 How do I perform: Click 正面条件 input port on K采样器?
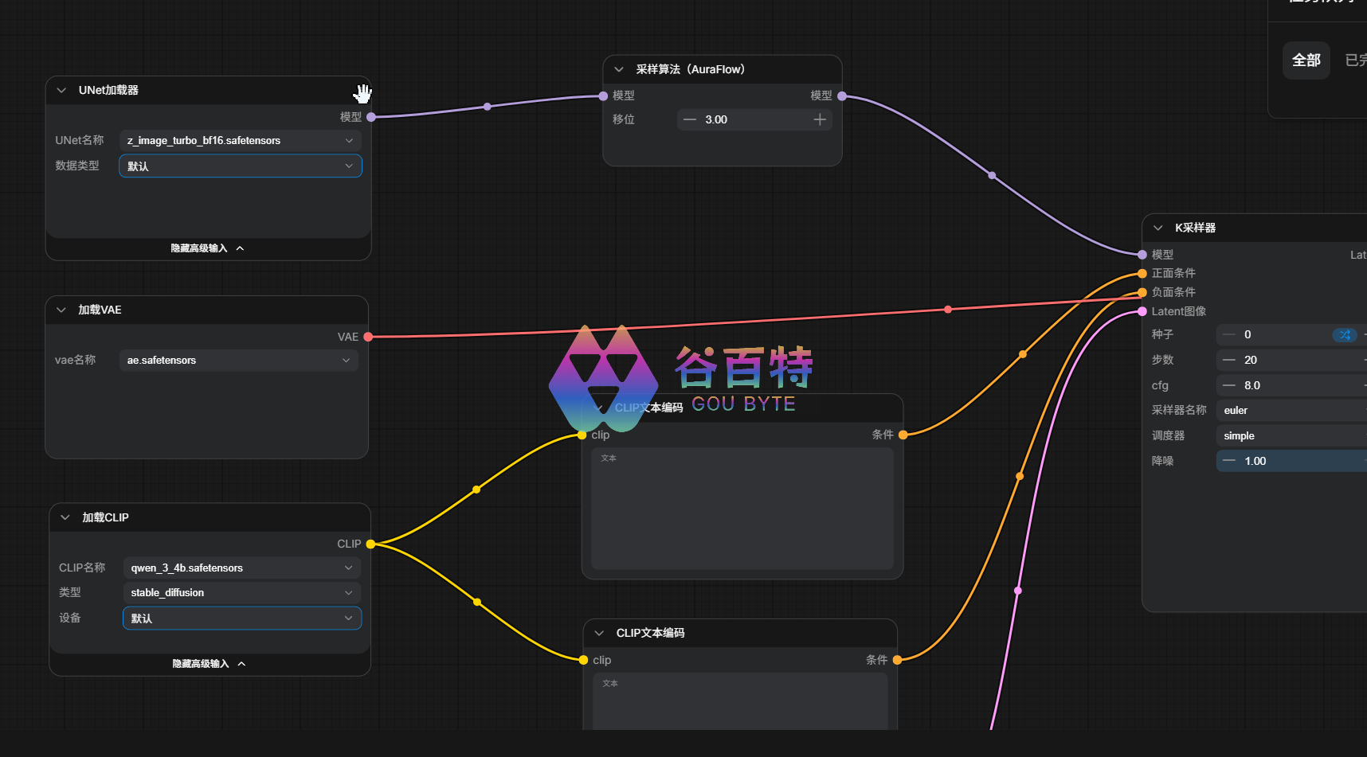(1142, 273)
